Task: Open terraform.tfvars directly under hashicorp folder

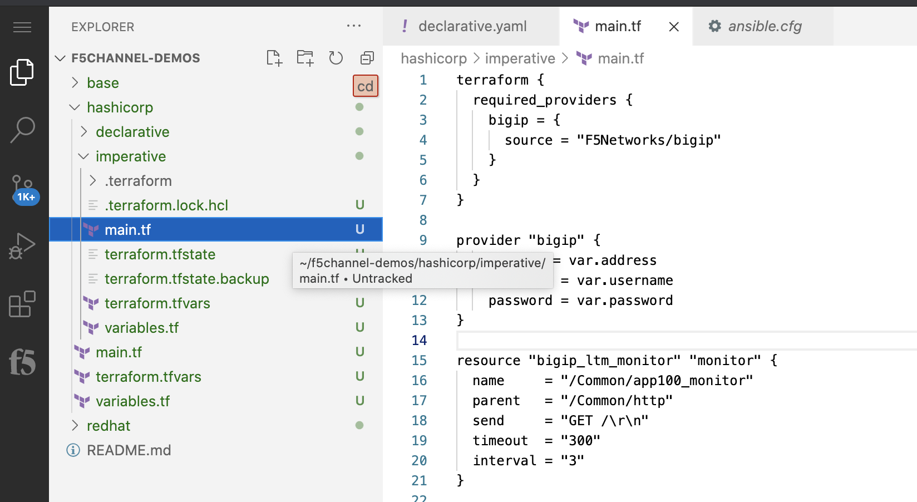Action: pos(216,377)
